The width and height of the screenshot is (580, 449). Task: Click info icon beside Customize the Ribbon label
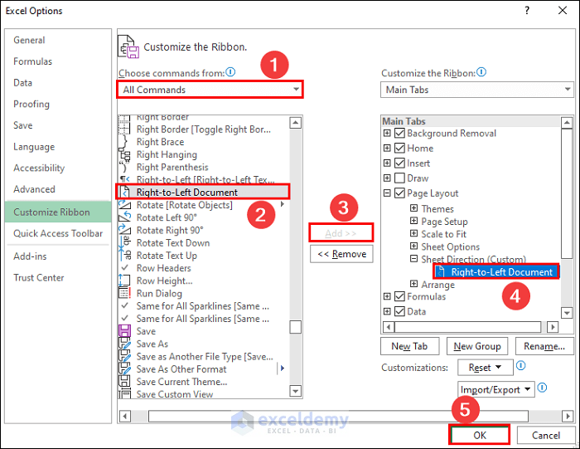pos(481,72)
